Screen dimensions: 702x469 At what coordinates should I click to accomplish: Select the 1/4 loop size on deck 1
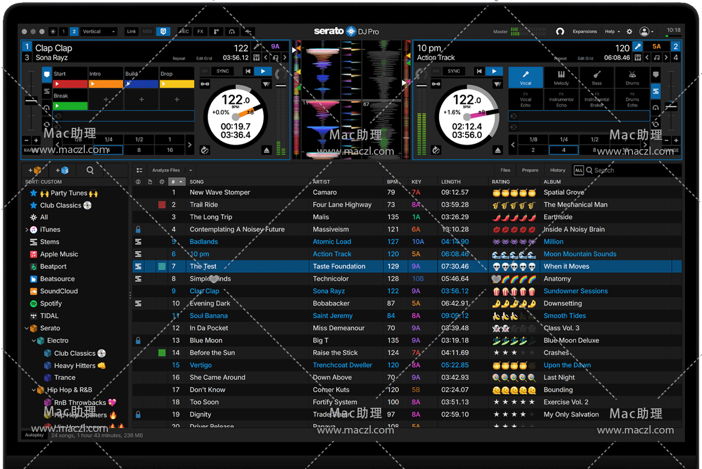(x=108, y=139)
